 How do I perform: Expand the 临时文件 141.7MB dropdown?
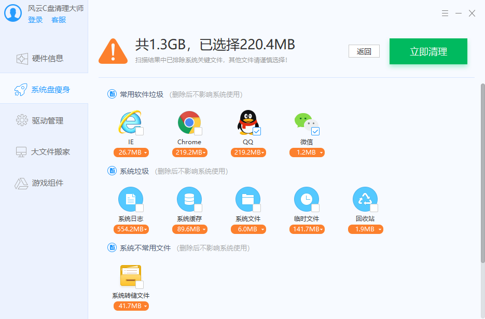click(x=307, y=229)
